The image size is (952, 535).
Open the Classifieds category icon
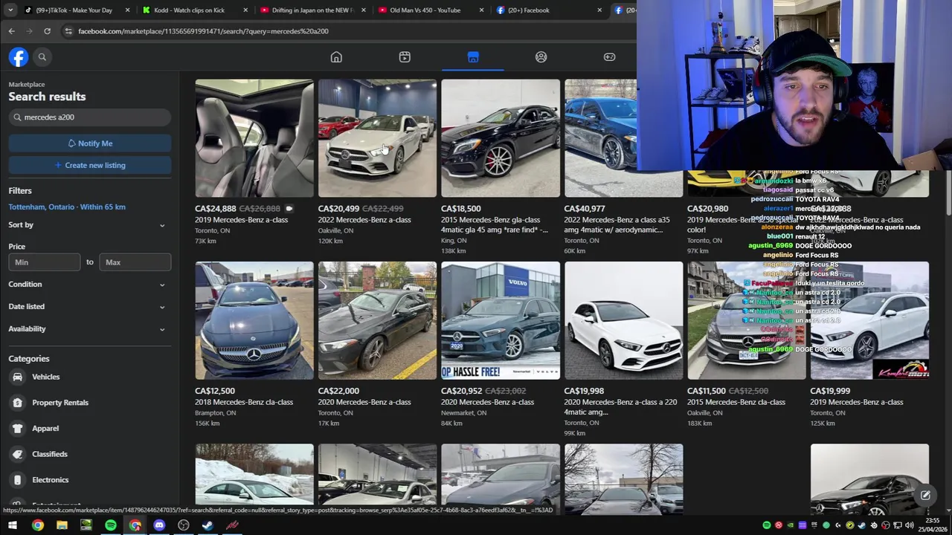[17, 454]
